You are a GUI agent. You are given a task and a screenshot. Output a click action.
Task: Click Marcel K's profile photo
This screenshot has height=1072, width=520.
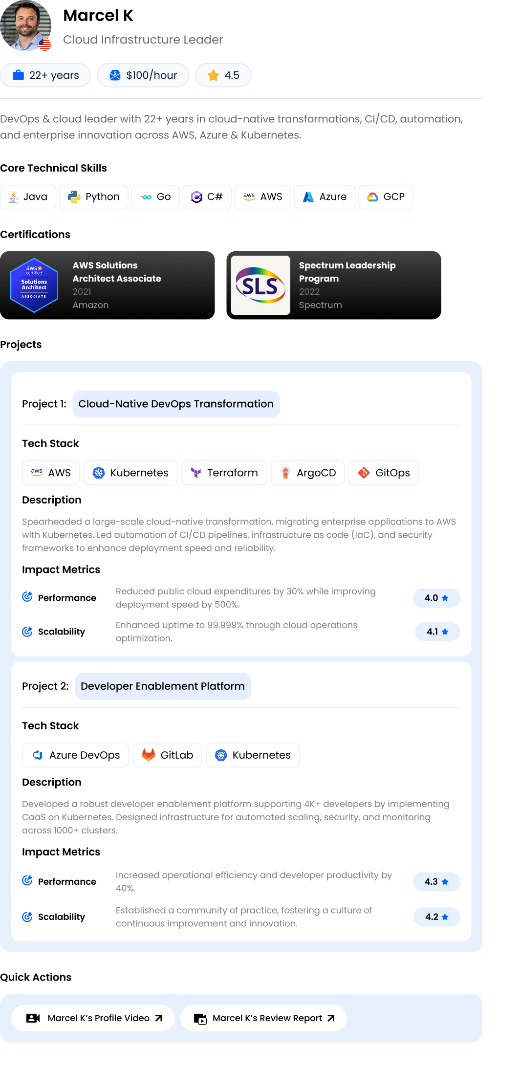25,25
